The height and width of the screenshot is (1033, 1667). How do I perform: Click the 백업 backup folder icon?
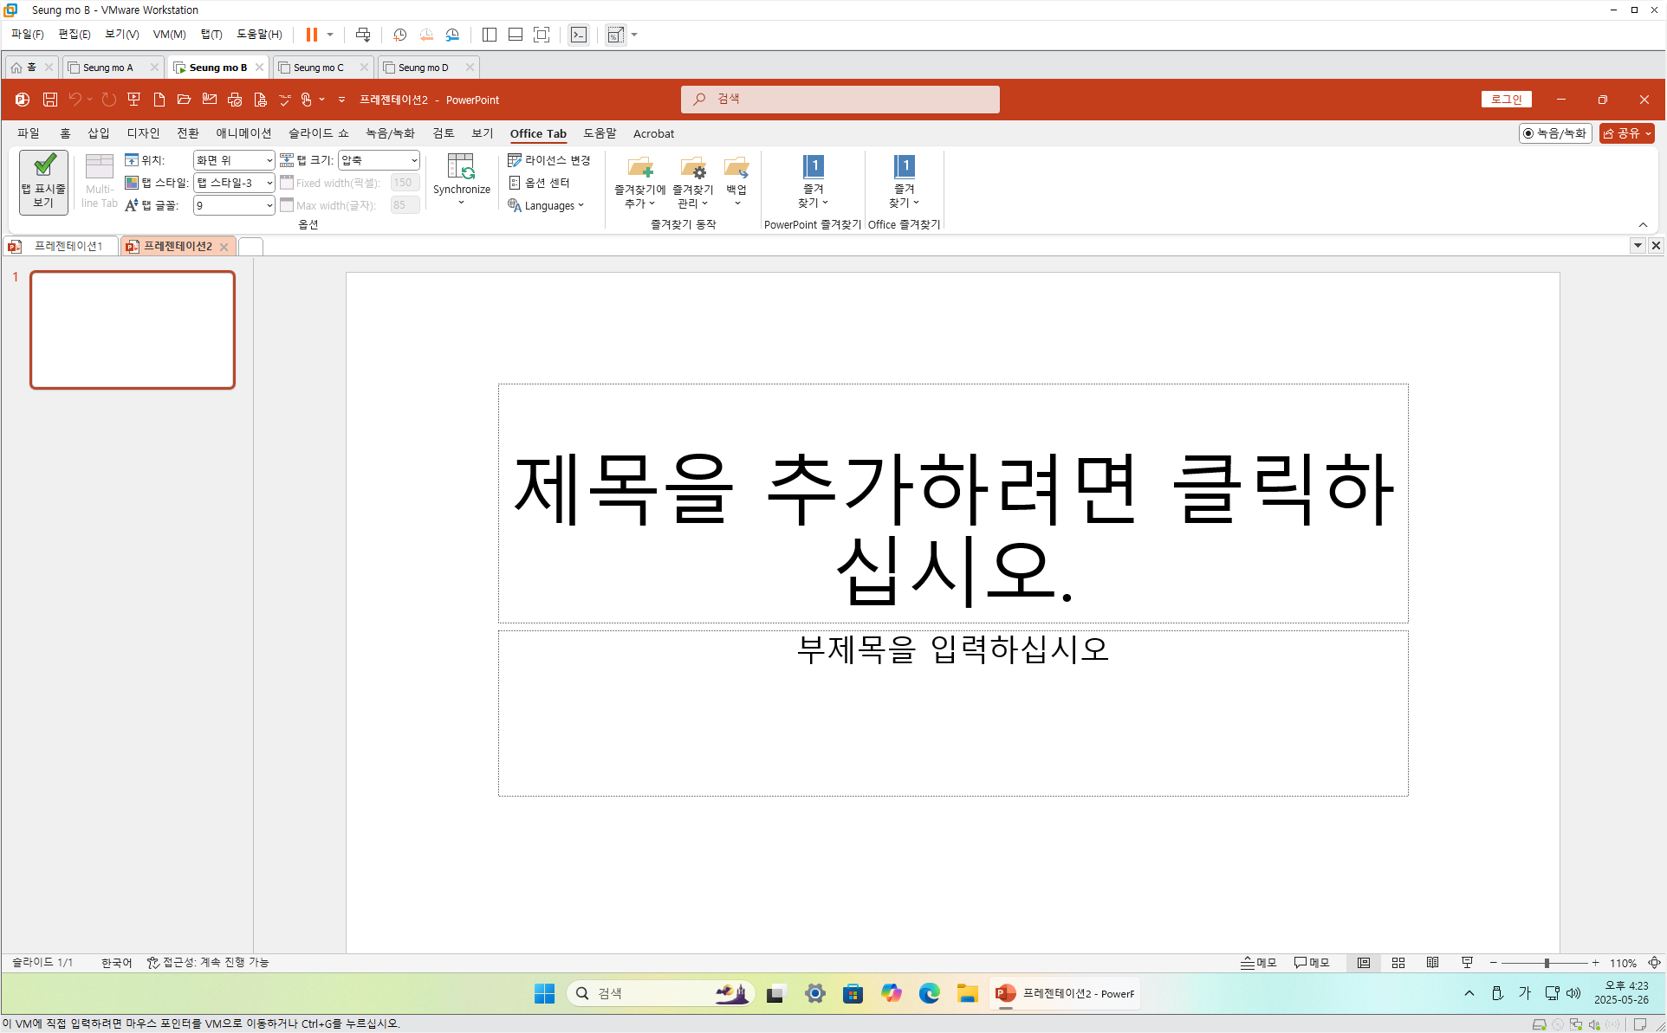(x=736, y=167)
